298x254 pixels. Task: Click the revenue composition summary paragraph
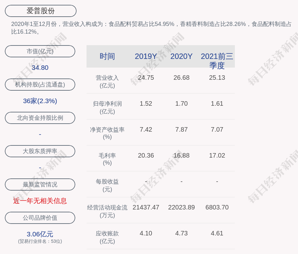[x=151, y=28]
